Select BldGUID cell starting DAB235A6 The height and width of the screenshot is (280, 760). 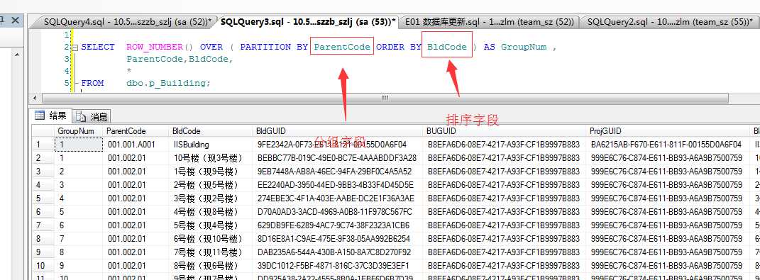point(337,252)
